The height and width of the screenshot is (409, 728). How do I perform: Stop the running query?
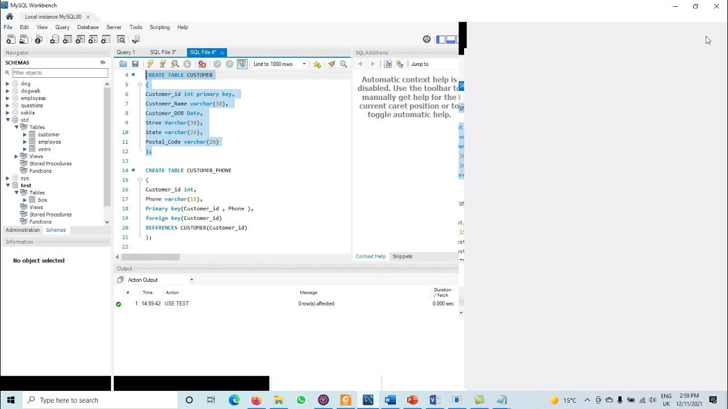tap(187, 64)
